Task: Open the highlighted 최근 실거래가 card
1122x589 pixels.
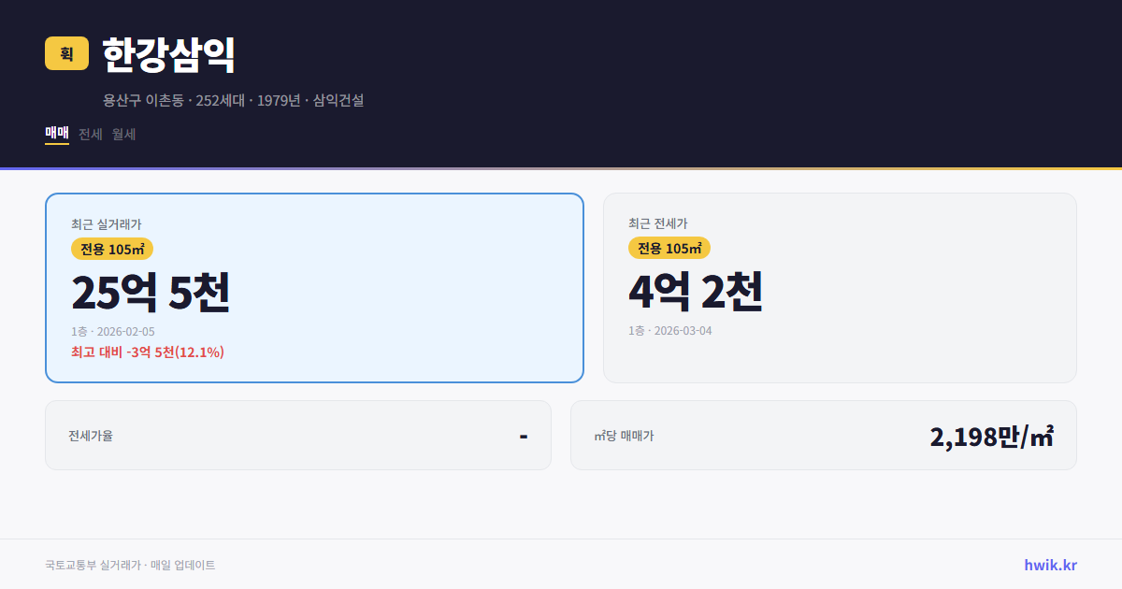Action: 314,287
